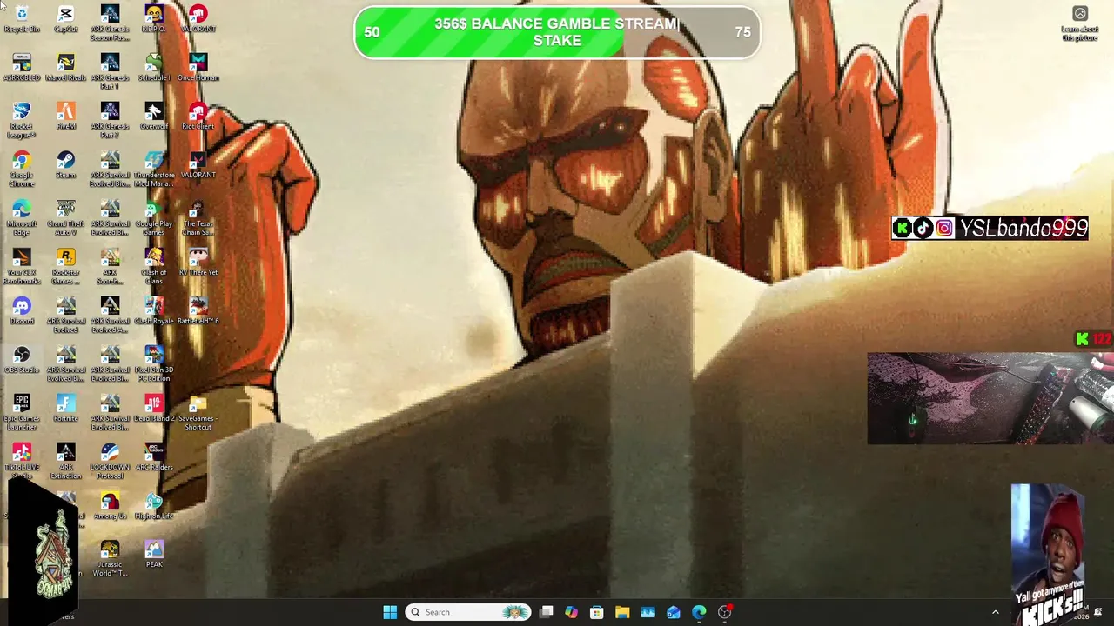Open ARC Raiders desktop shortcut
Screen dimensions: 1114x626
point(154,457)
